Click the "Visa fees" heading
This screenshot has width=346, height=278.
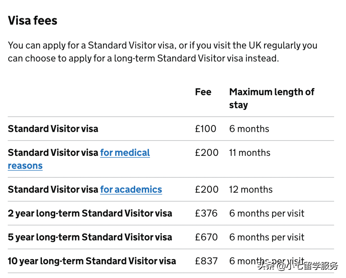click(x=33, y=21)
